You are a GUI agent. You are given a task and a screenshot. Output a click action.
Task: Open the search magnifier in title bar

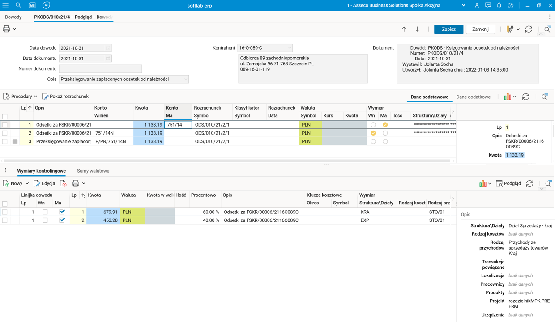(x=18, y=5)
